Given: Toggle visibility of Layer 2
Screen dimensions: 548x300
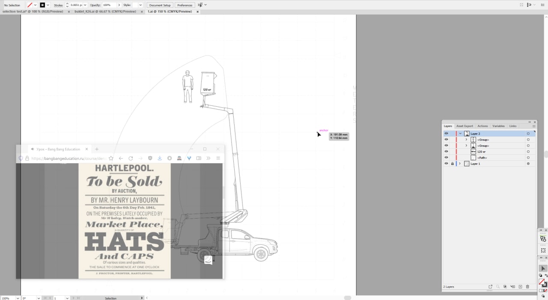Looking at the screenshot, I should coord(446,134).
